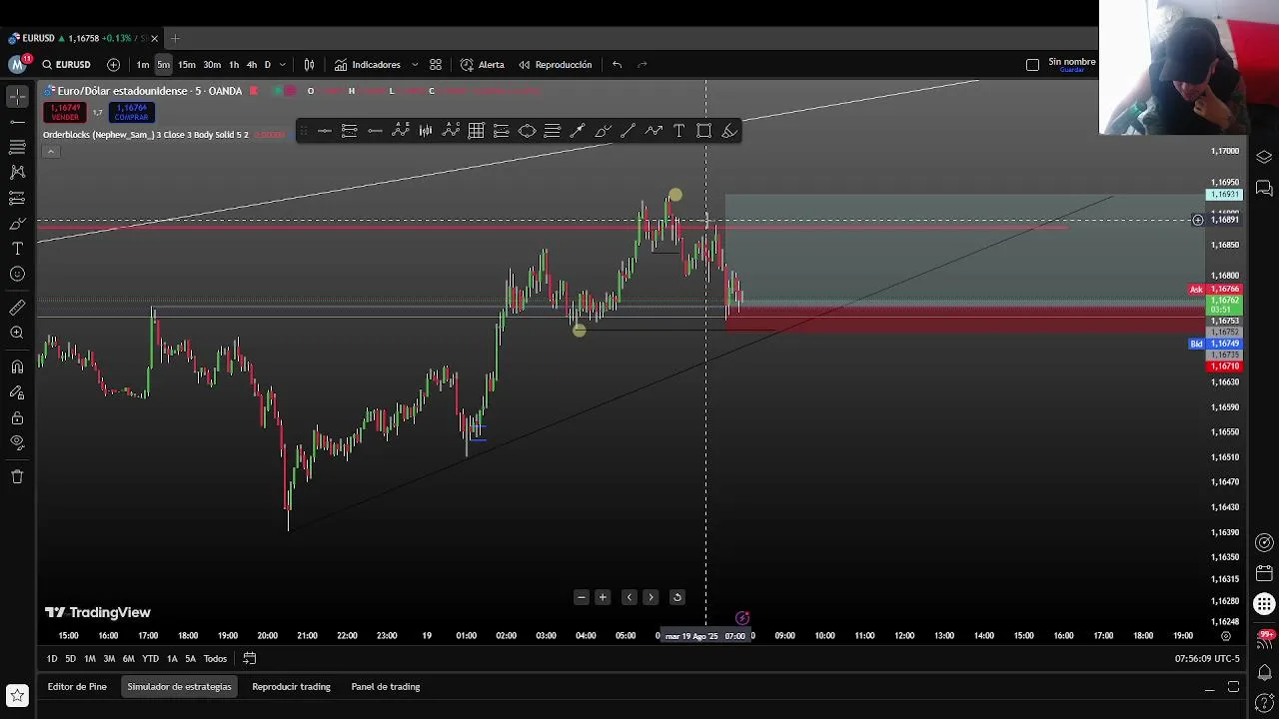This screenshot has height=719, width=1279.
Task: Select the eraser tool in favorites toolbar
Action: [729, 131]
